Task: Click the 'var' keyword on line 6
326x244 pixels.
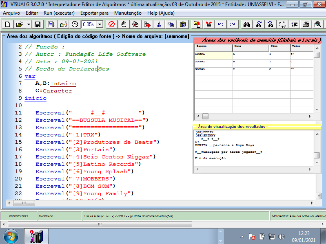Action: [x=30, y=76]
